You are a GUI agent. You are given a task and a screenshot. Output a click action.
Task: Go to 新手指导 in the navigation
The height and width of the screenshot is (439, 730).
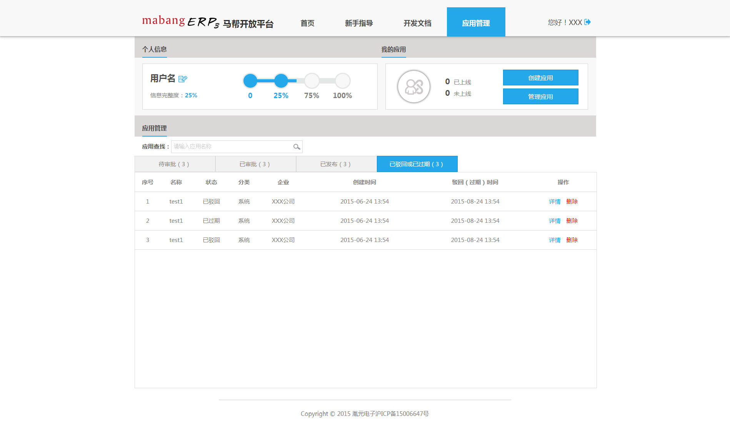[x=359, y=23]
